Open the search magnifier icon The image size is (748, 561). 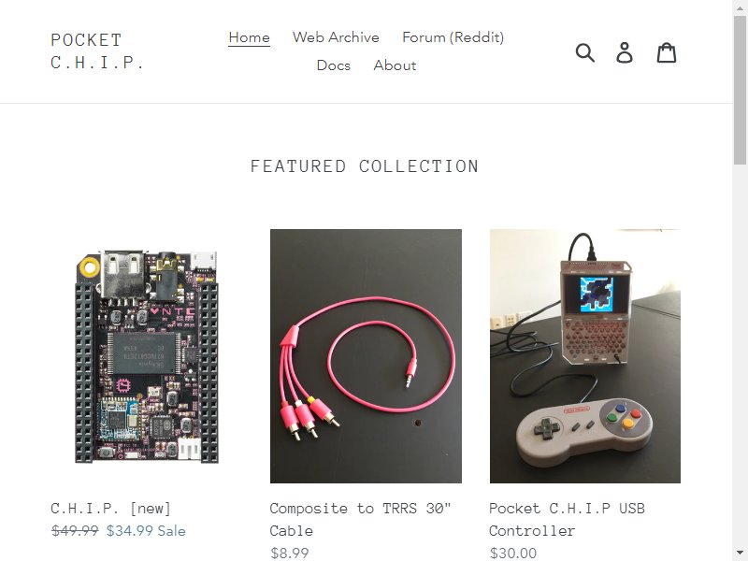coord(585,52)
